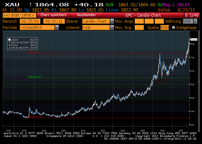Open the Währung USD dropdown arrow
The width and height of the screenshot is (202, 144).
195,21
